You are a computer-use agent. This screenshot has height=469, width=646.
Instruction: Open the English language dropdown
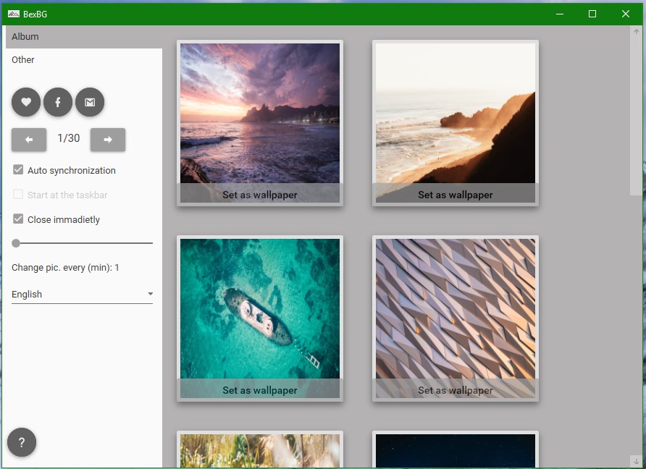click(x=82, y=294)
